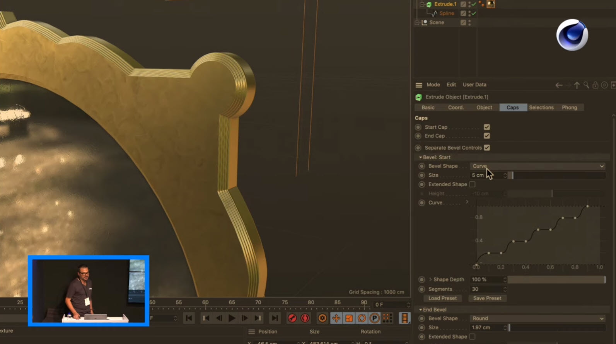Click the Record Active Objects icon
Viewport: 616px width, 344px height.
(x=292, y=318)
